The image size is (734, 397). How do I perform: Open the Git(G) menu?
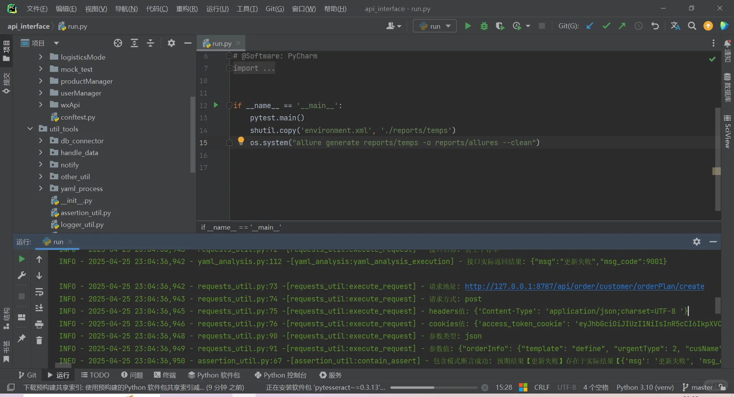(x=274, y=8)
